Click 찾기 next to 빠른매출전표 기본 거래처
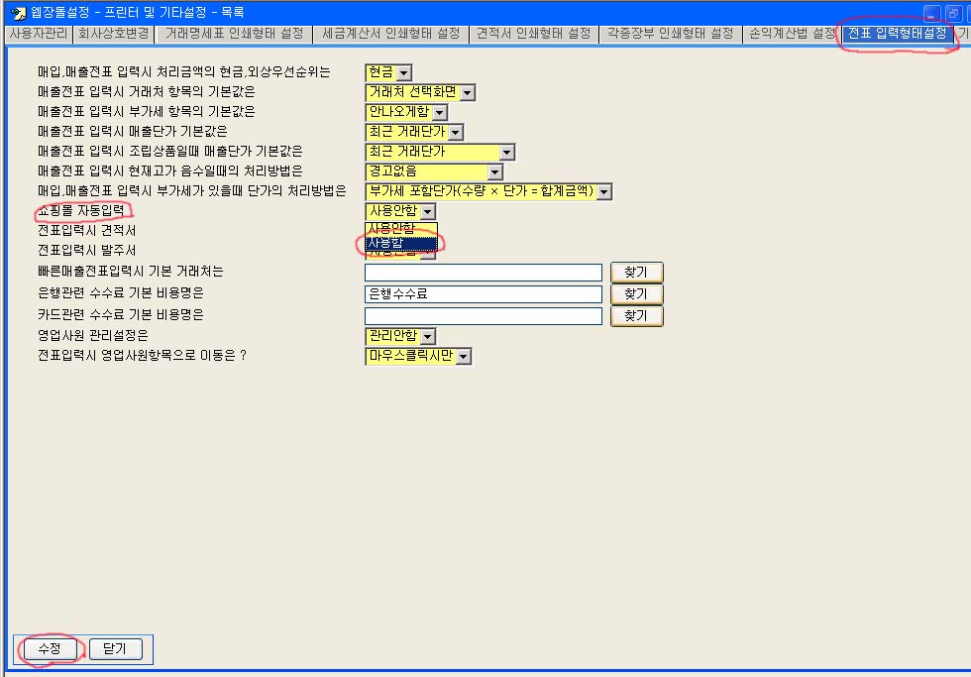Viewport: 971px width, 677px height. click(636, 273)
